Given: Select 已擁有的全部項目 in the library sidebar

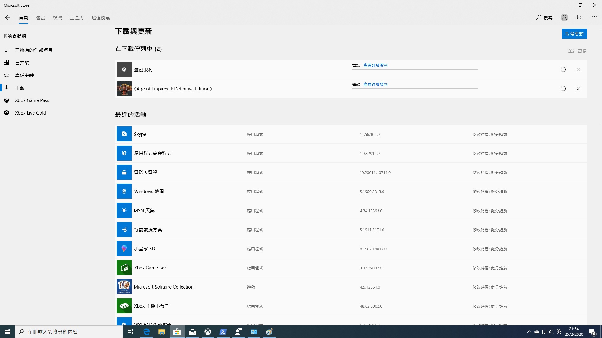Looking at the screenshot, I should point(34,50).
